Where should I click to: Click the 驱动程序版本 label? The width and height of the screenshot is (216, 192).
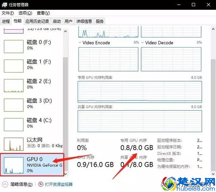(169, 140)
